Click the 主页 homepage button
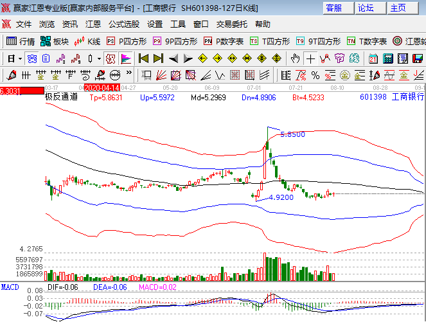This screenshot has height=322, width=426. [x=403, y=8]
